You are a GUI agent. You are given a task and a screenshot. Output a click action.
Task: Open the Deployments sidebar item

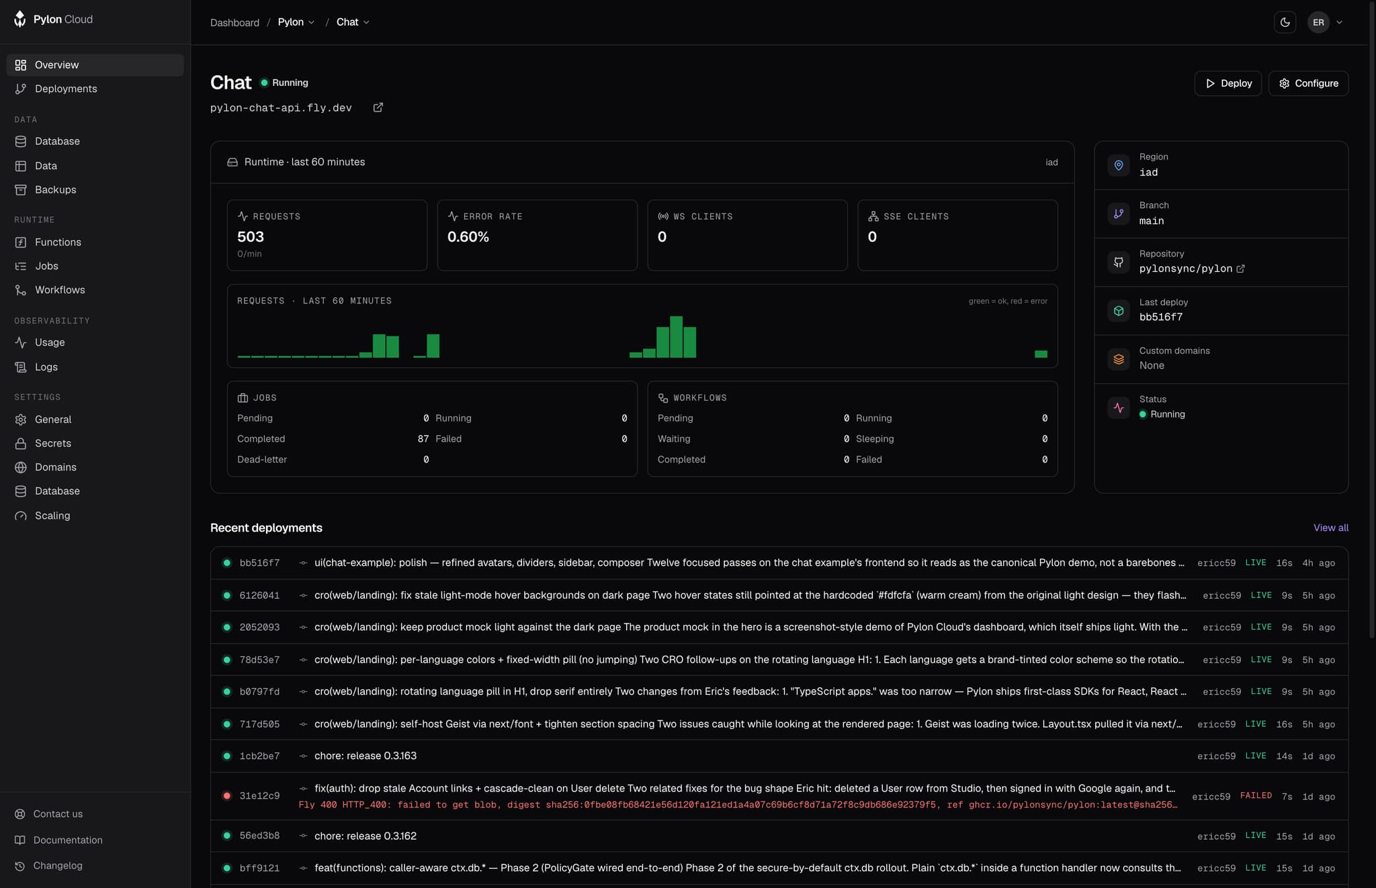tap(95, 89)
